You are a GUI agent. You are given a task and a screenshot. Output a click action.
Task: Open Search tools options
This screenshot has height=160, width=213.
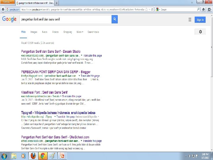click(x=93, y=32)
